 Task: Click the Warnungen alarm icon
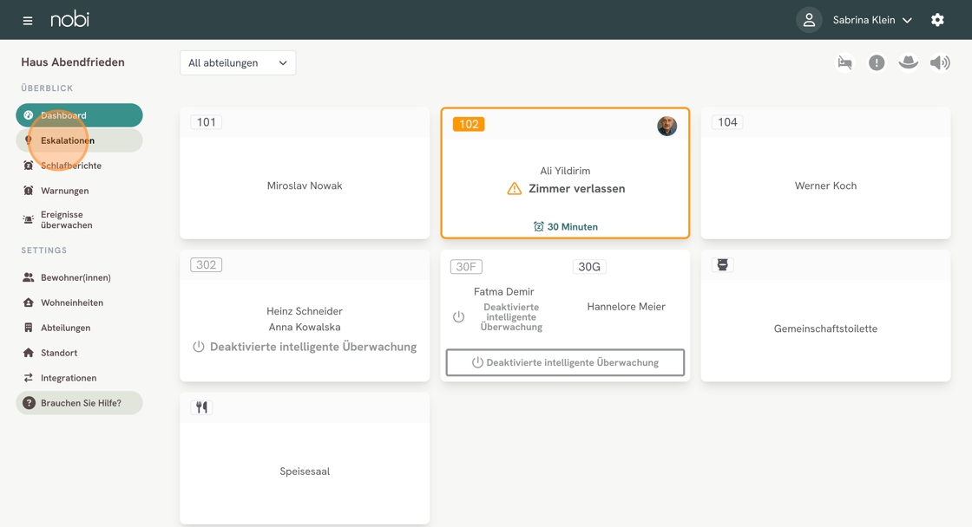[x=29, y=191]
